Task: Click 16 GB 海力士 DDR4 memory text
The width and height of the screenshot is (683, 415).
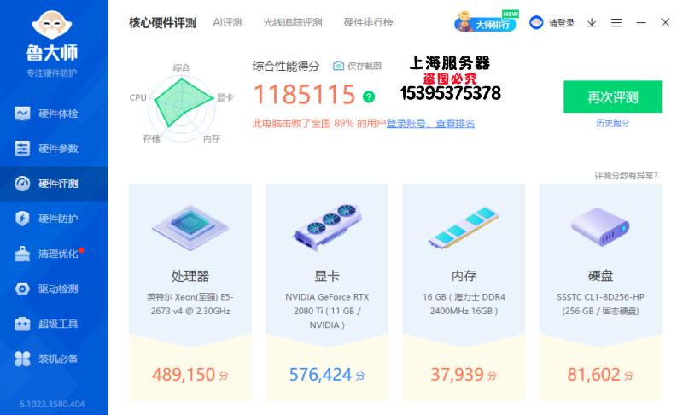Action: (x=464, y=304)
